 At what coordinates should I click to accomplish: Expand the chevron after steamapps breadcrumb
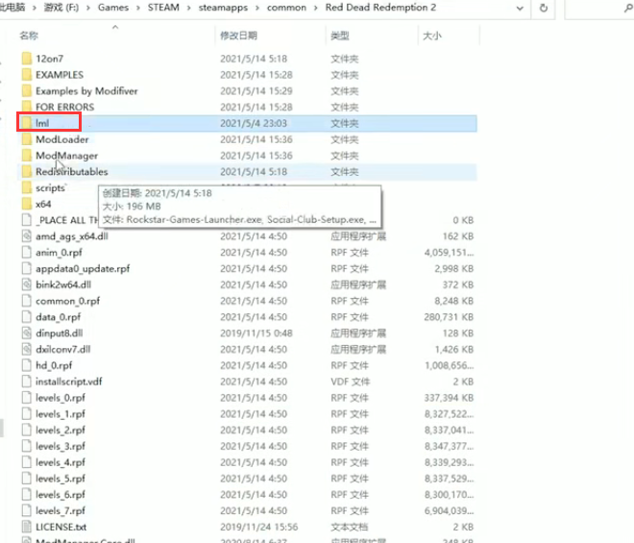257,8
